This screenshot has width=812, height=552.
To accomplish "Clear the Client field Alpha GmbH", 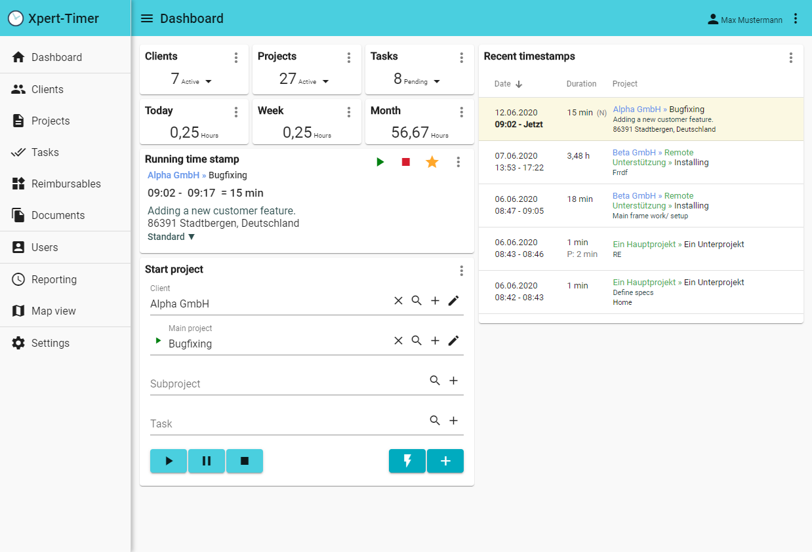I will point(398,300).
